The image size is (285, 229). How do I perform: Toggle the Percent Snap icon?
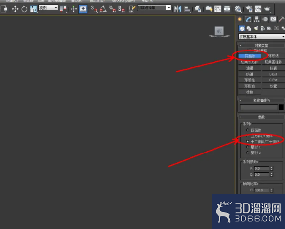point(112,9)
